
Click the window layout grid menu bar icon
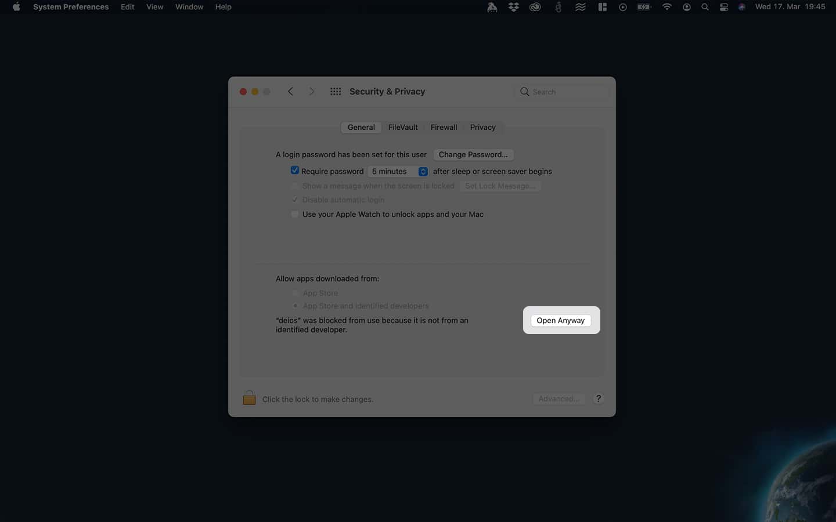coord(603,7)
